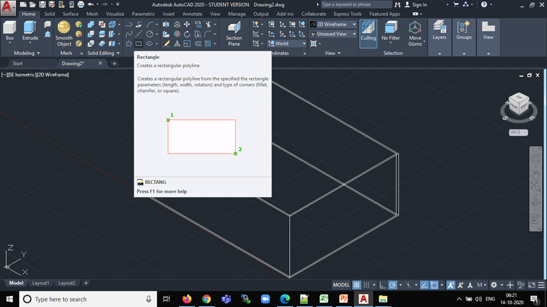The height and width of the screenshot is (307, 547).
Task: Switch to the Layout1 tab
Action: 40,283
